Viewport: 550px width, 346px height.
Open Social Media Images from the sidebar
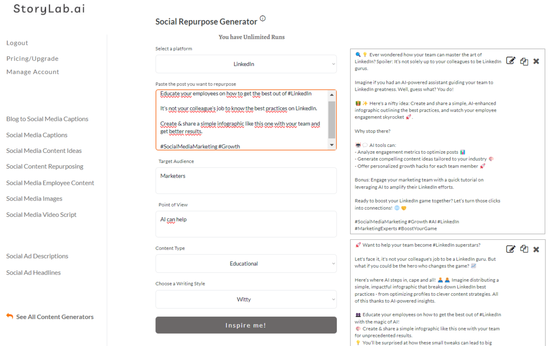(34, 198)
